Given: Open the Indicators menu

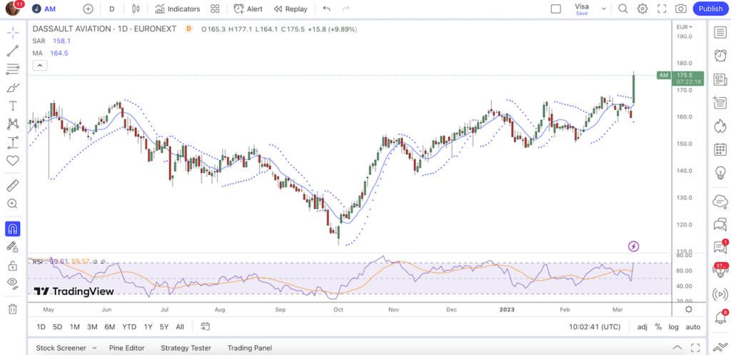Looking at the screenshot, I should coord(178,9).
